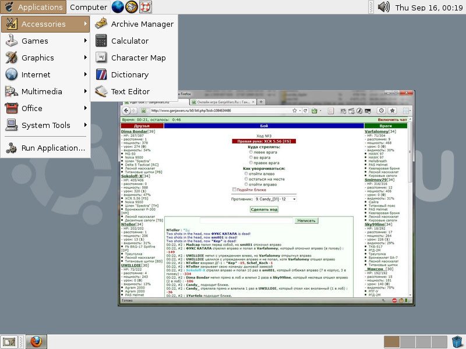
Task: Click the volume speaker icon
Action: click(383, 7)
